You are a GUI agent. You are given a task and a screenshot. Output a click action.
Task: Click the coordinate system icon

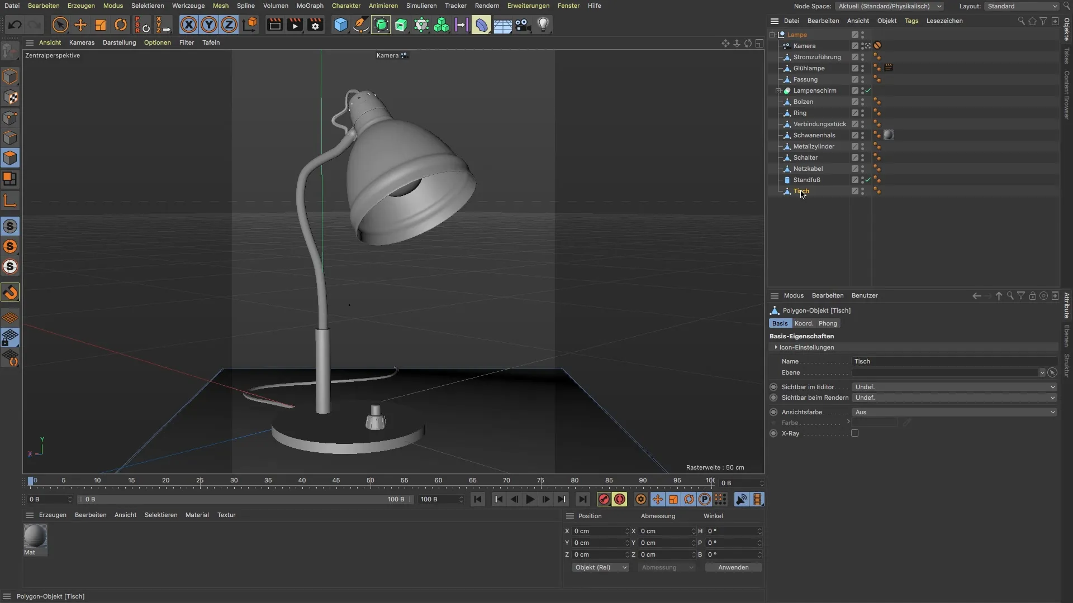click(x=250, y=25)
